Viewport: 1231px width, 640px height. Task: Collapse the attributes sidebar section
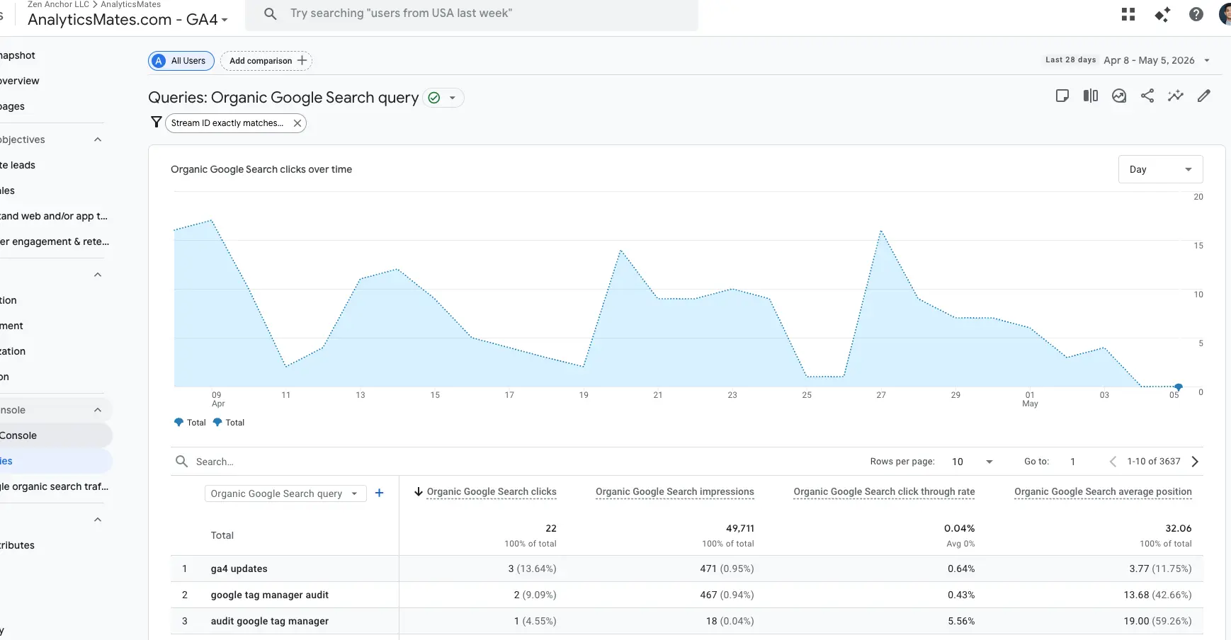98,520
